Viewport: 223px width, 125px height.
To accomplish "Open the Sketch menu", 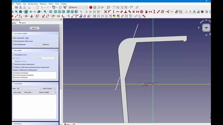I will point(51,4).
